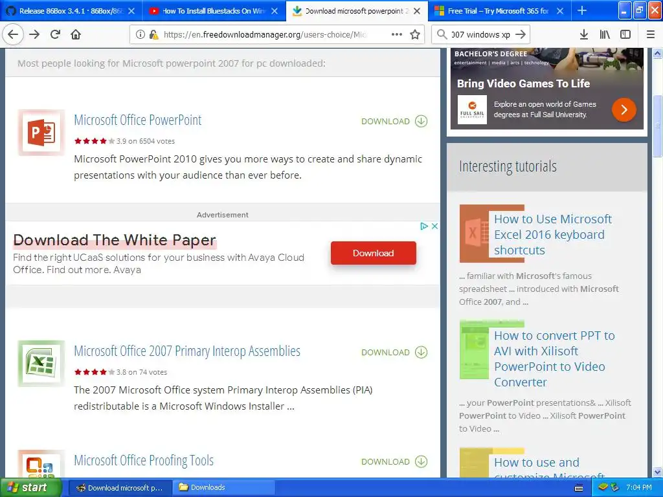Open the Downloads toolbar panel
The image size is (663, 497).
pos(584,35)
